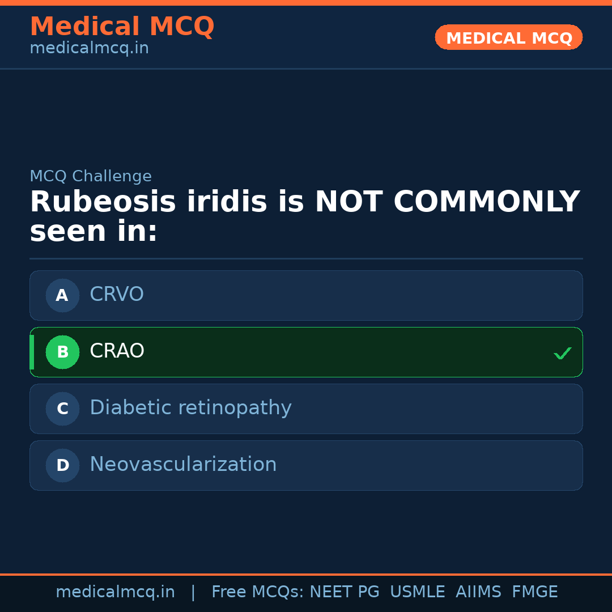
Task: Select FMGE in the footer
Action: (x=534, y=592)
